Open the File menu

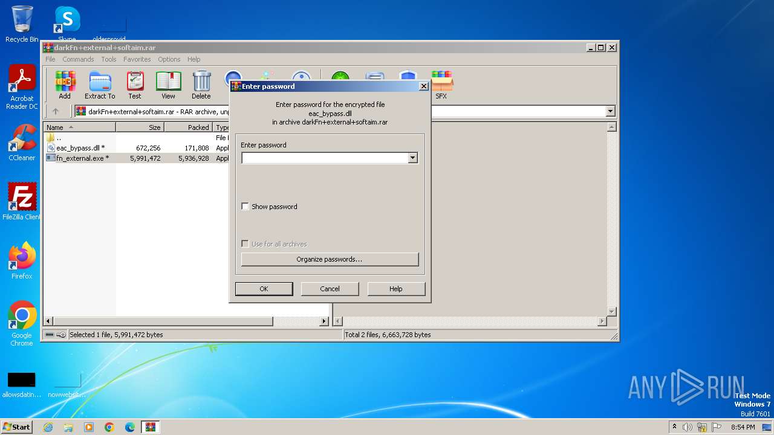[50, 59]
